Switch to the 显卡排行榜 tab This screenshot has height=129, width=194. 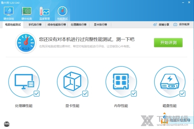pos(100,25)
